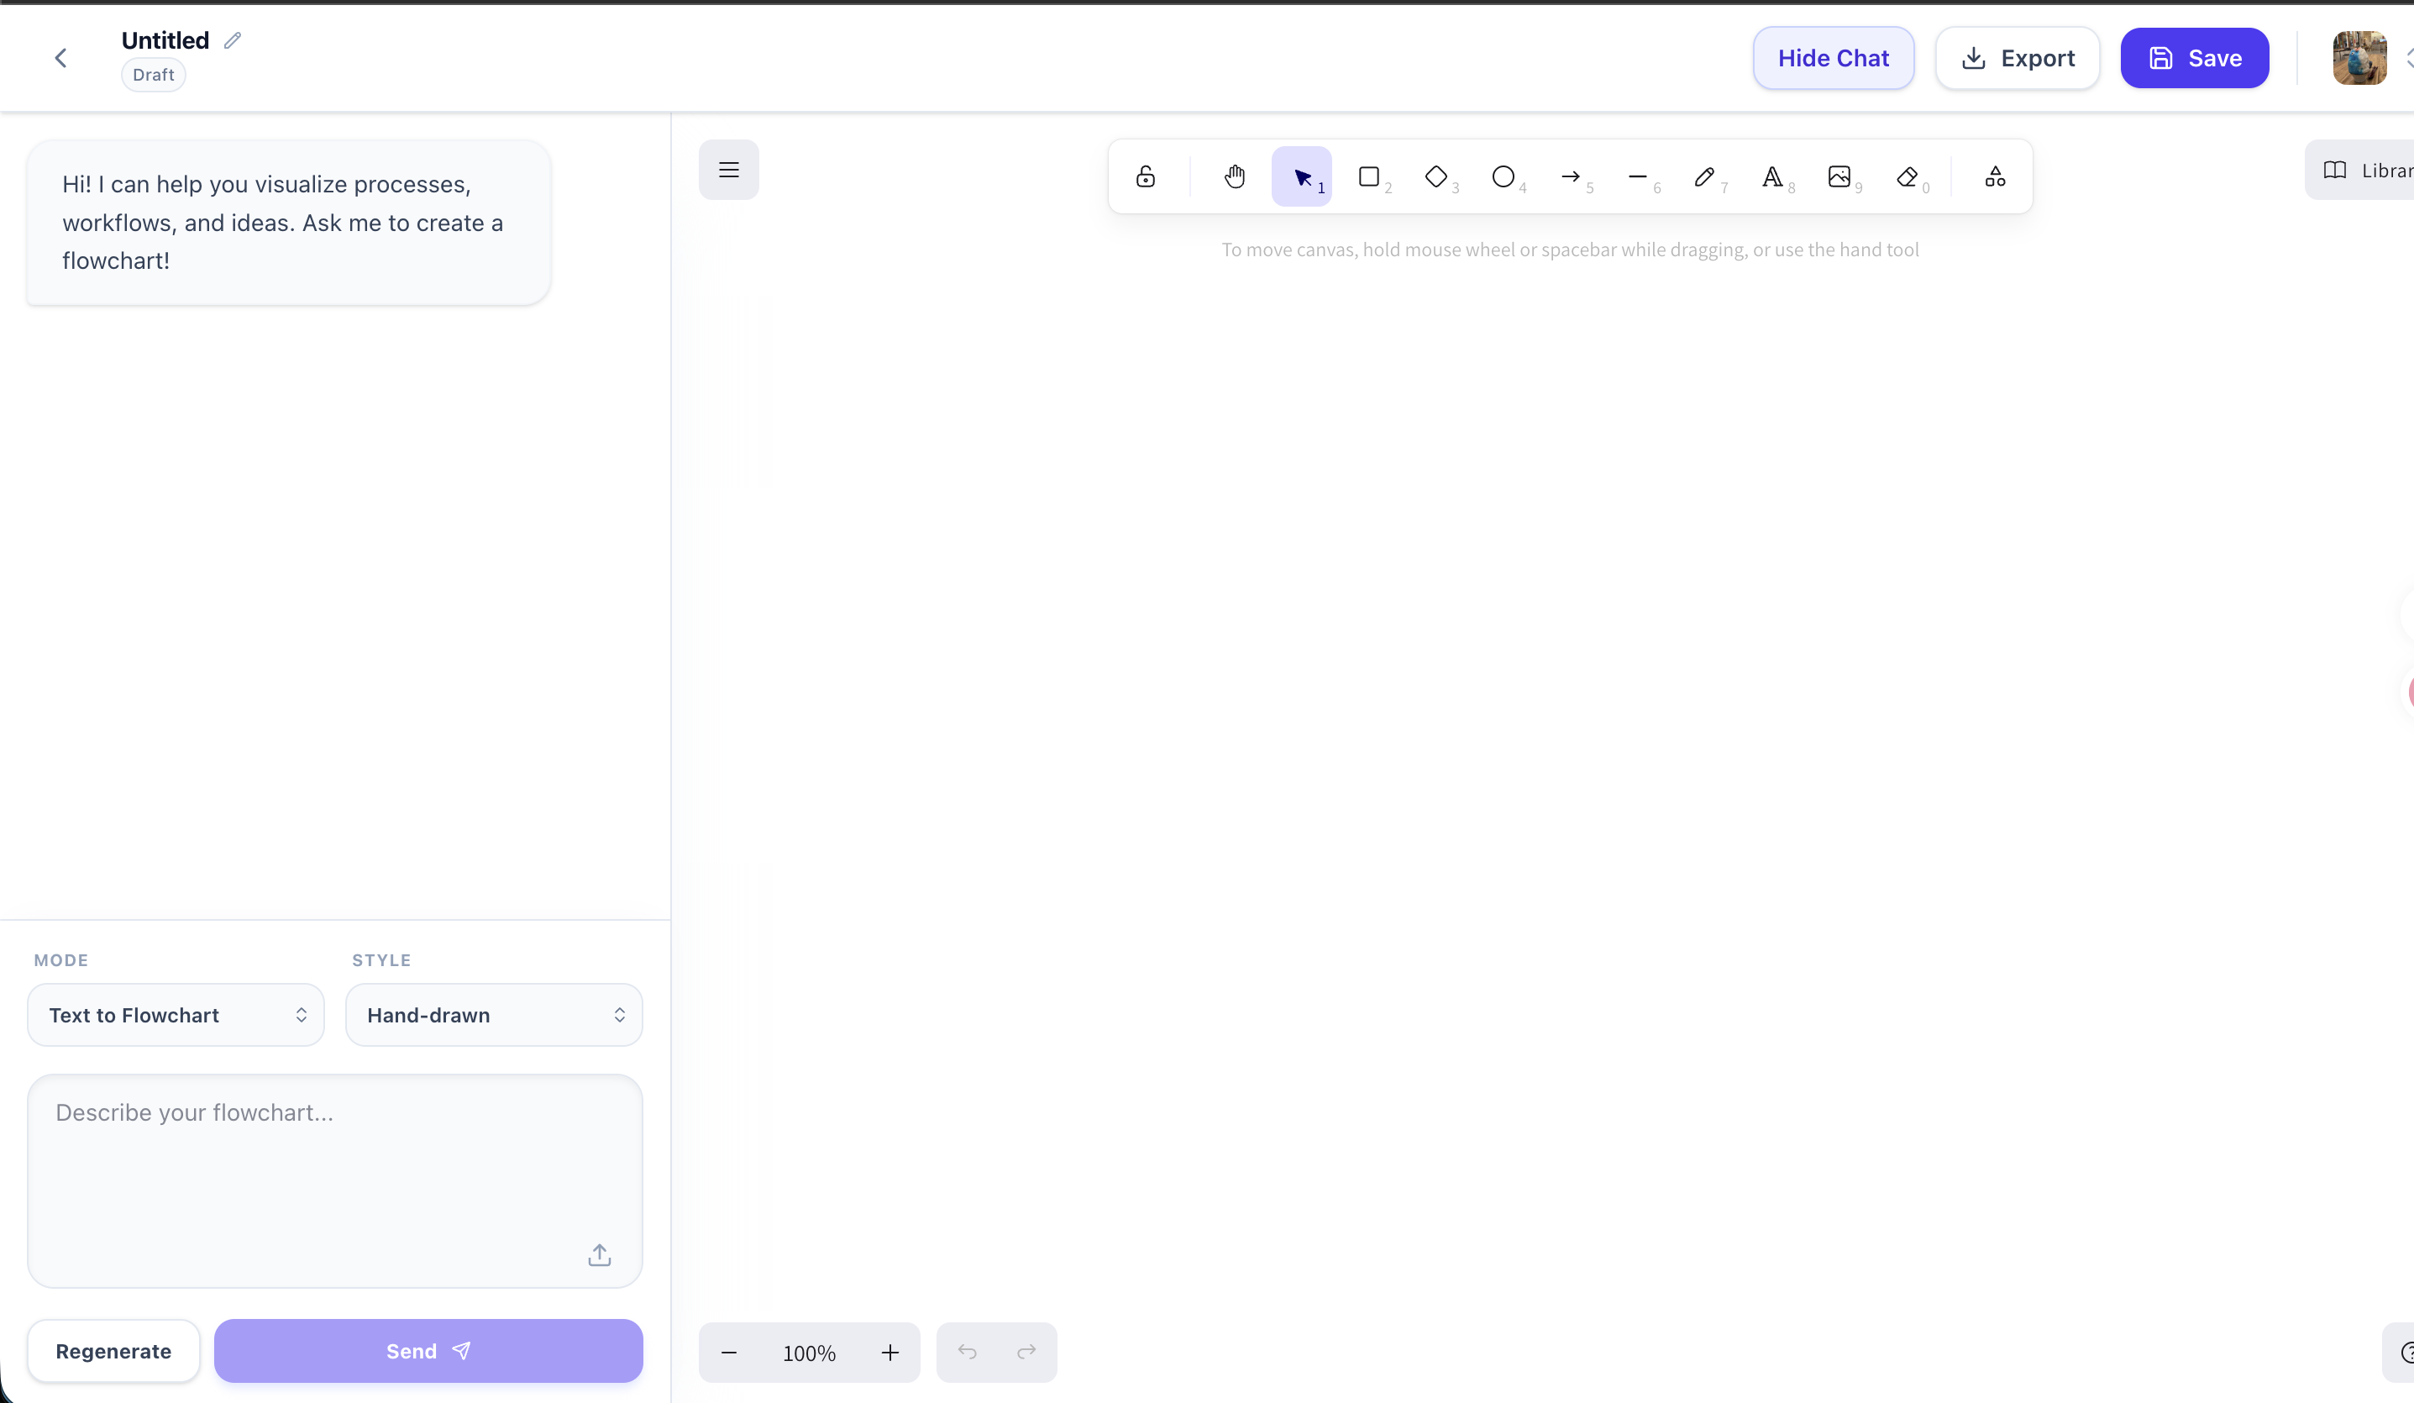Regenerate the flowchart response

point(113,1350)
